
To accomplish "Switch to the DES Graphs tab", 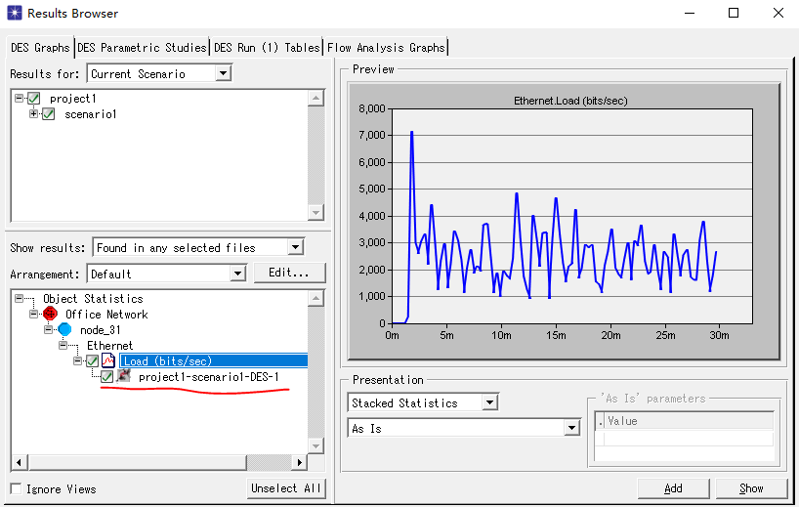I will (x=40, y=48).
